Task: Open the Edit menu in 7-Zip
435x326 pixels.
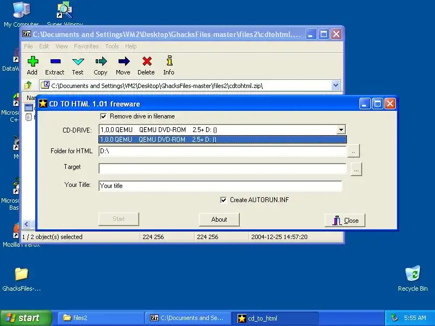Action: coord(44,46)
